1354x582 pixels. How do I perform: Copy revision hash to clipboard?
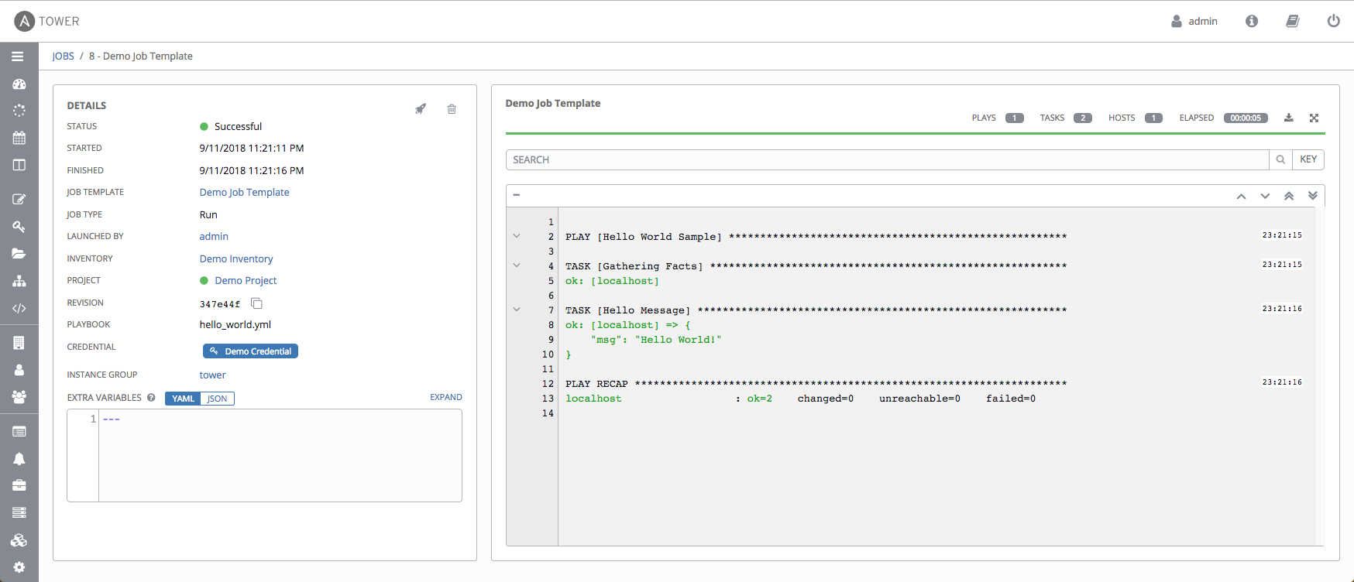point(256,303)
